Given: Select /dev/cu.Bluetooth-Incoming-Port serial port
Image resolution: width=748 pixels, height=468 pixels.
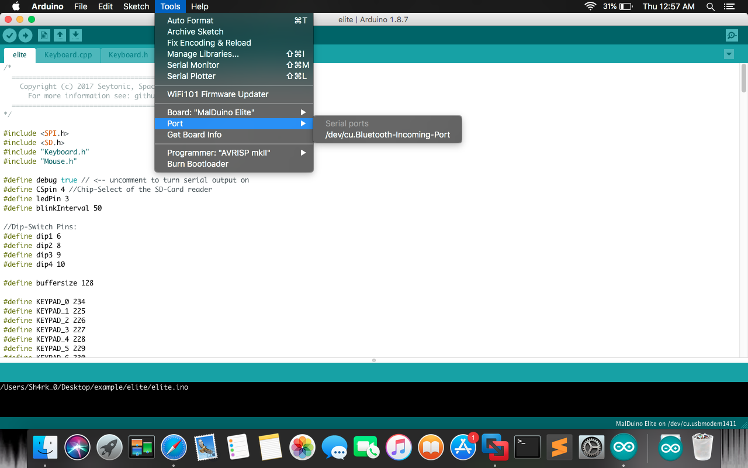Looking at the screenshot, I should [x=387, y=135].
